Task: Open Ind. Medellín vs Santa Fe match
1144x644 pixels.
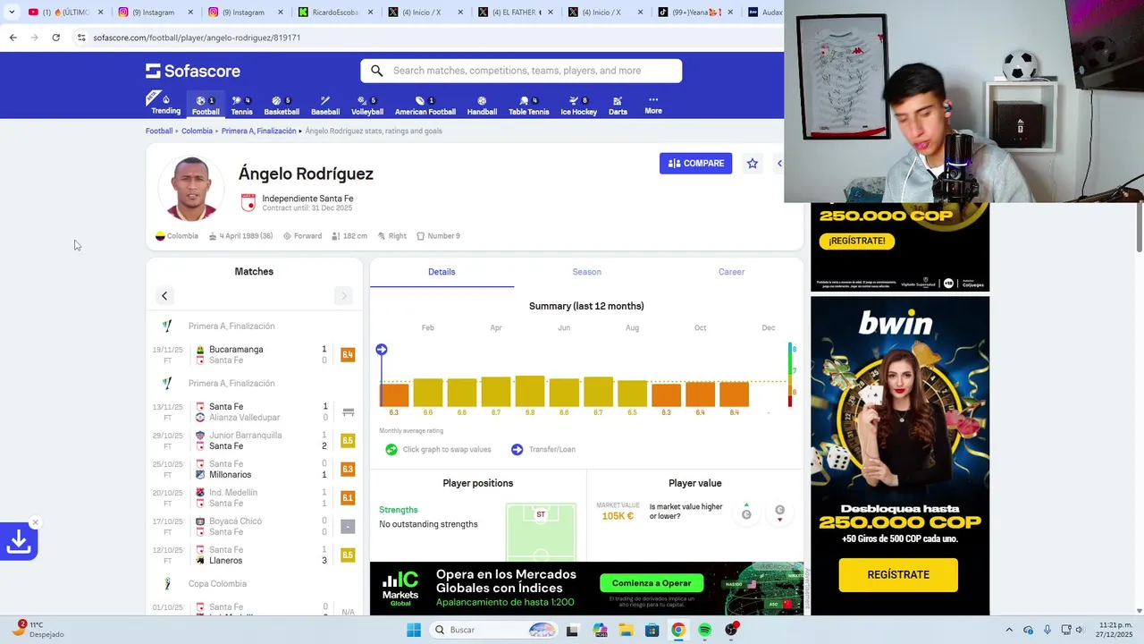Action: (254, 498)
